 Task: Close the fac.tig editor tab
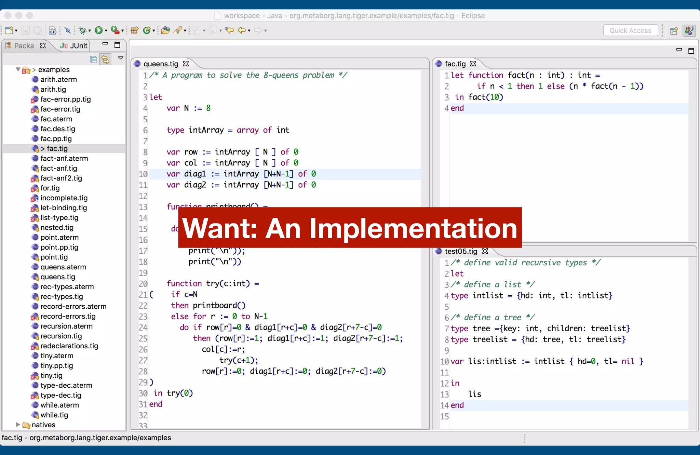[473, 64]
